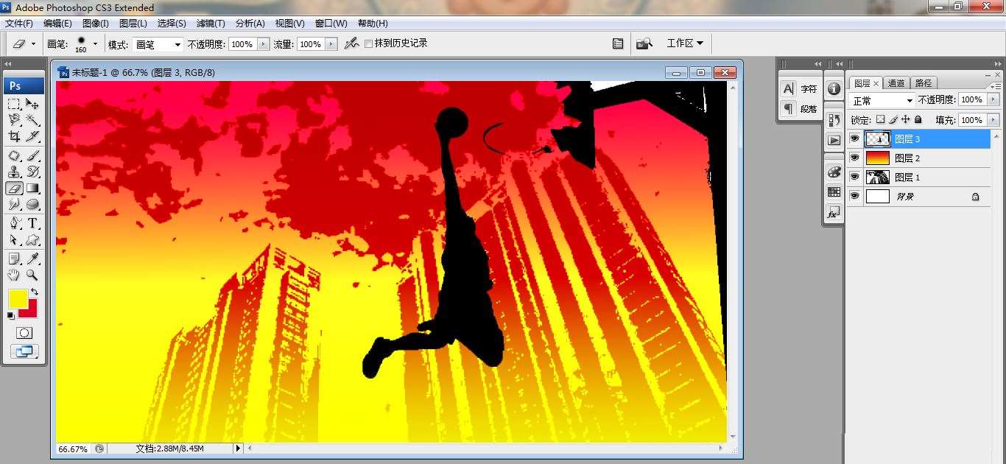Open the 选择(S) menu
This screenshot has height=464, width=1006.
[172, 24]
